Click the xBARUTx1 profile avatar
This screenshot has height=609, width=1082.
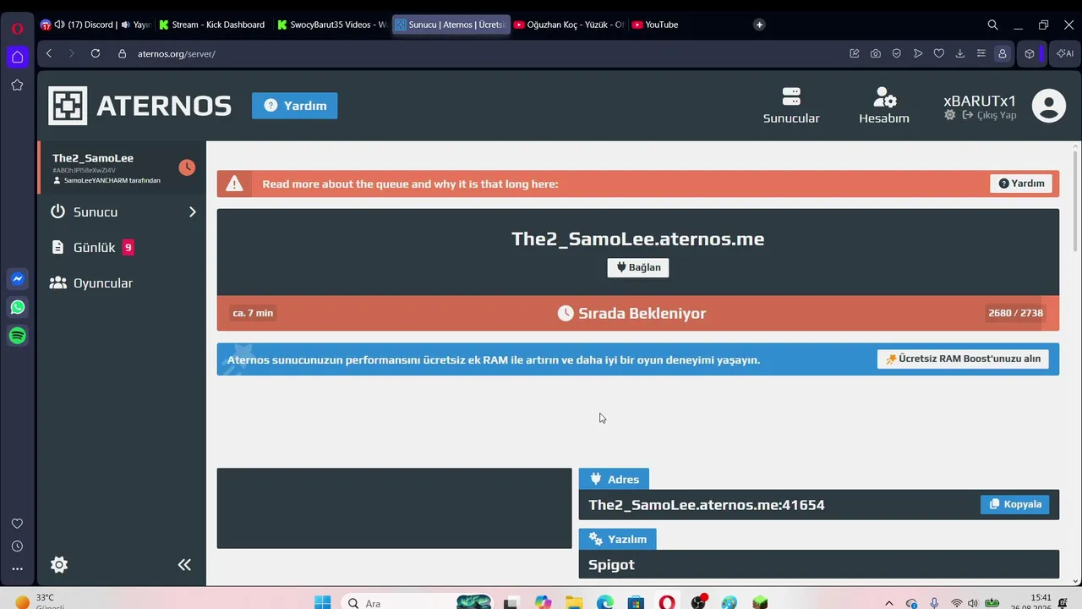[1048, 106]
